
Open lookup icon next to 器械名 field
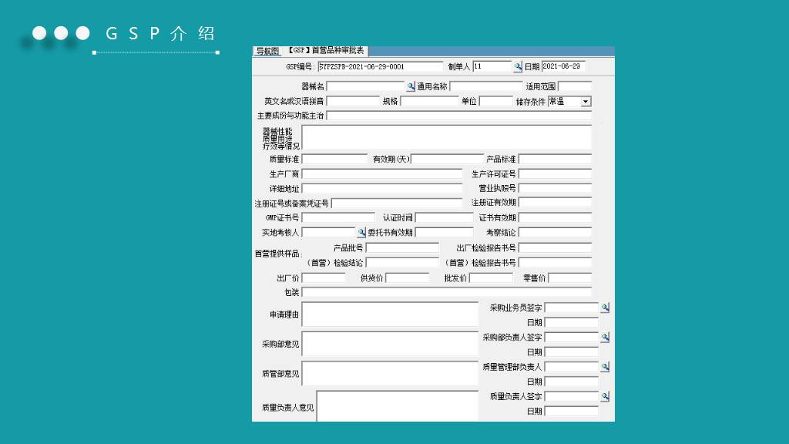tap(411, 86)
